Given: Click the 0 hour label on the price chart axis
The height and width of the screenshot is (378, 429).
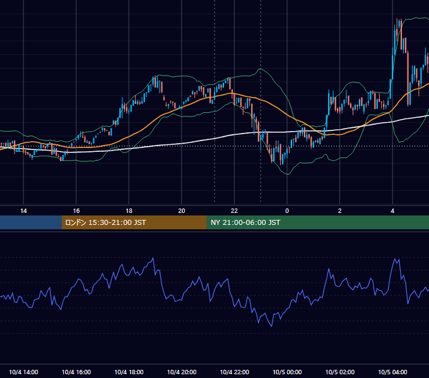Looking at the screenshot, I should [287, 211].
